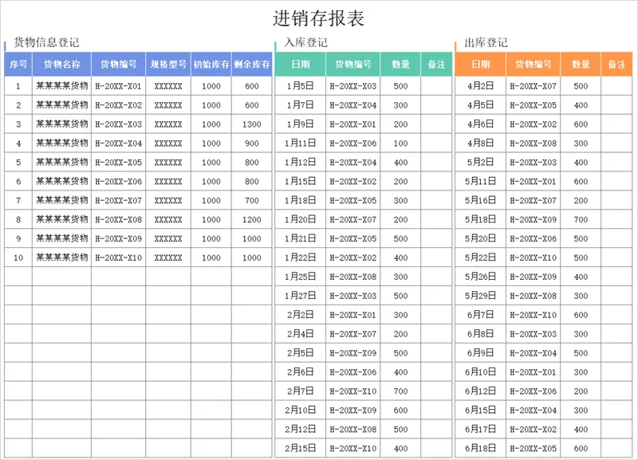Select the remaining stock cell showing 900
This screenshot has height=460, width=638.
(x=252, y=144)
